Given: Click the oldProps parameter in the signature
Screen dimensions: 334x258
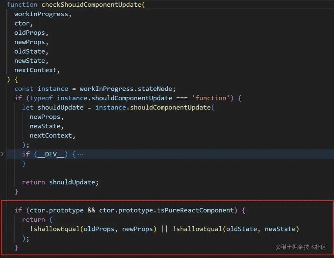Looking at the screenshot, I should pyautogui.click(x=29, y=33).
